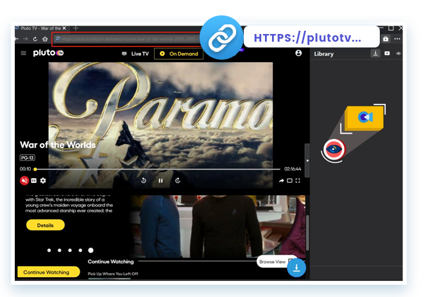Select the On Demand tab
Screen dimensions: 426x297
coord(179,54)
